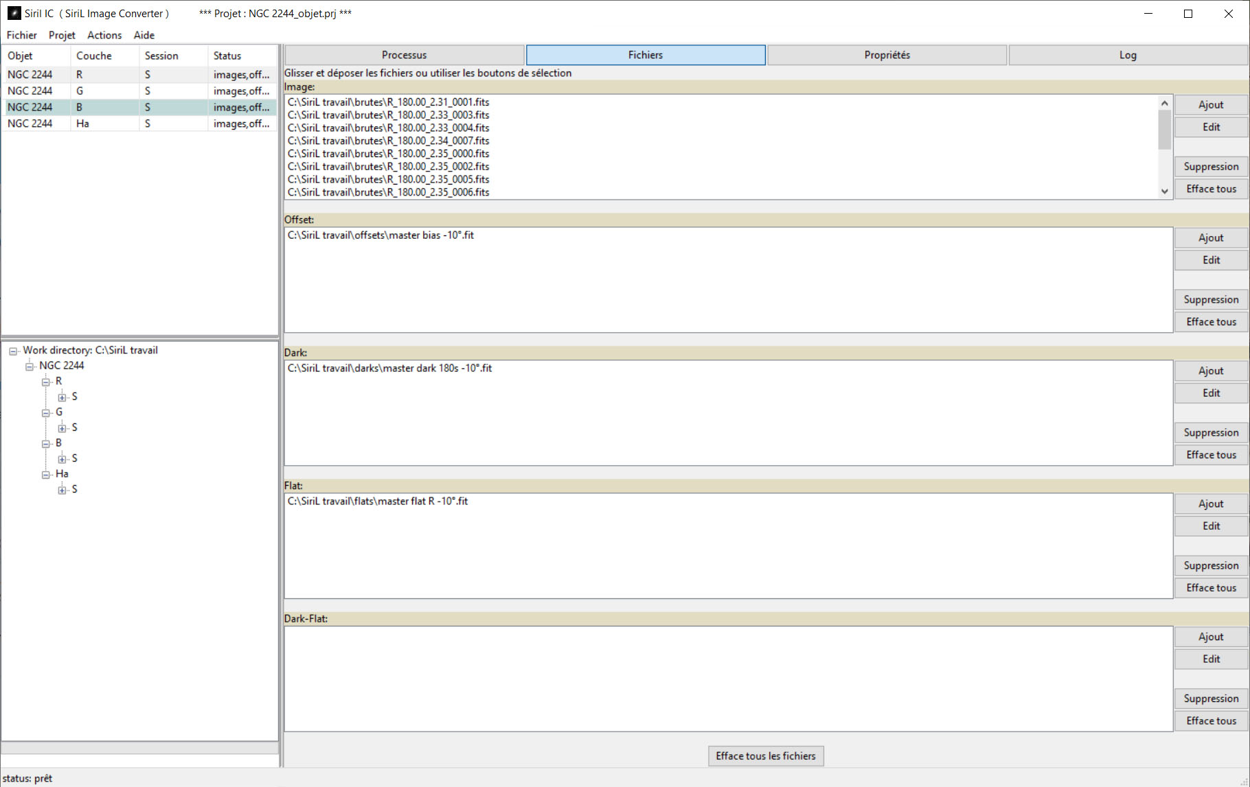Select the Fichiers tab
This screenshot has height=787, width=1250.
point(646,55)
